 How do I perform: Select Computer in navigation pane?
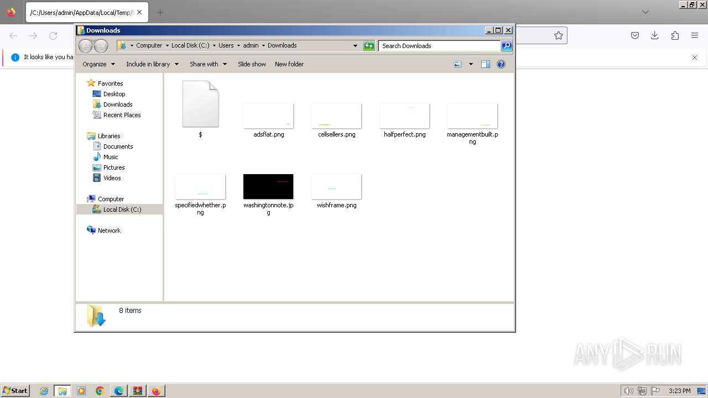(111, 199)
